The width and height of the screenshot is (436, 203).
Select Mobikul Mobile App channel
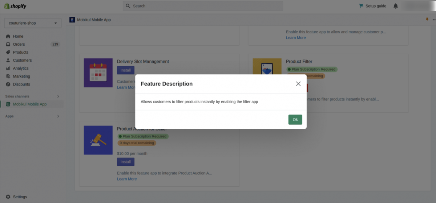(30, 104)
